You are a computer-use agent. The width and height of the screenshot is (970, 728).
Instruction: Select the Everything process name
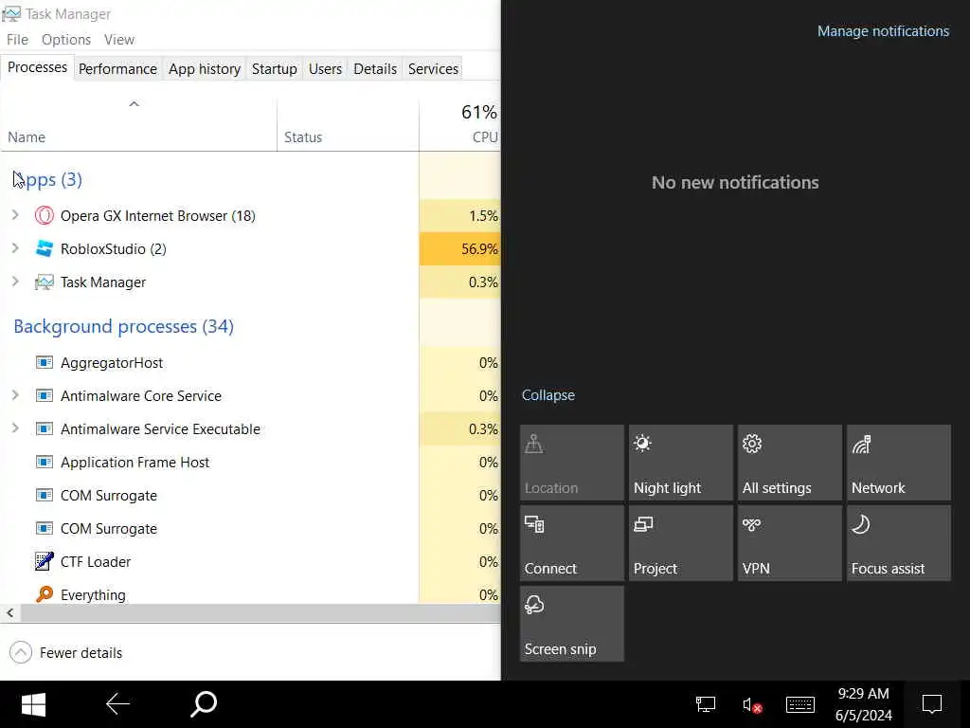pyautogui.click(x=93, y=595)
